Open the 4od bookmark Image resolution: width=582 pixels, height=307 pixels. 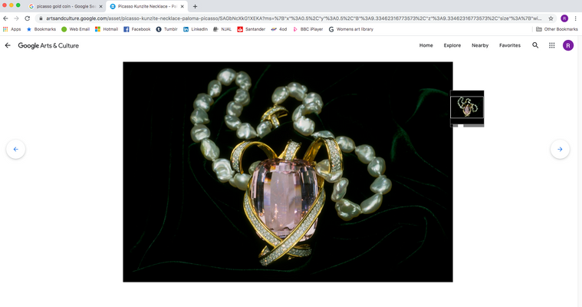pos(279,29)
